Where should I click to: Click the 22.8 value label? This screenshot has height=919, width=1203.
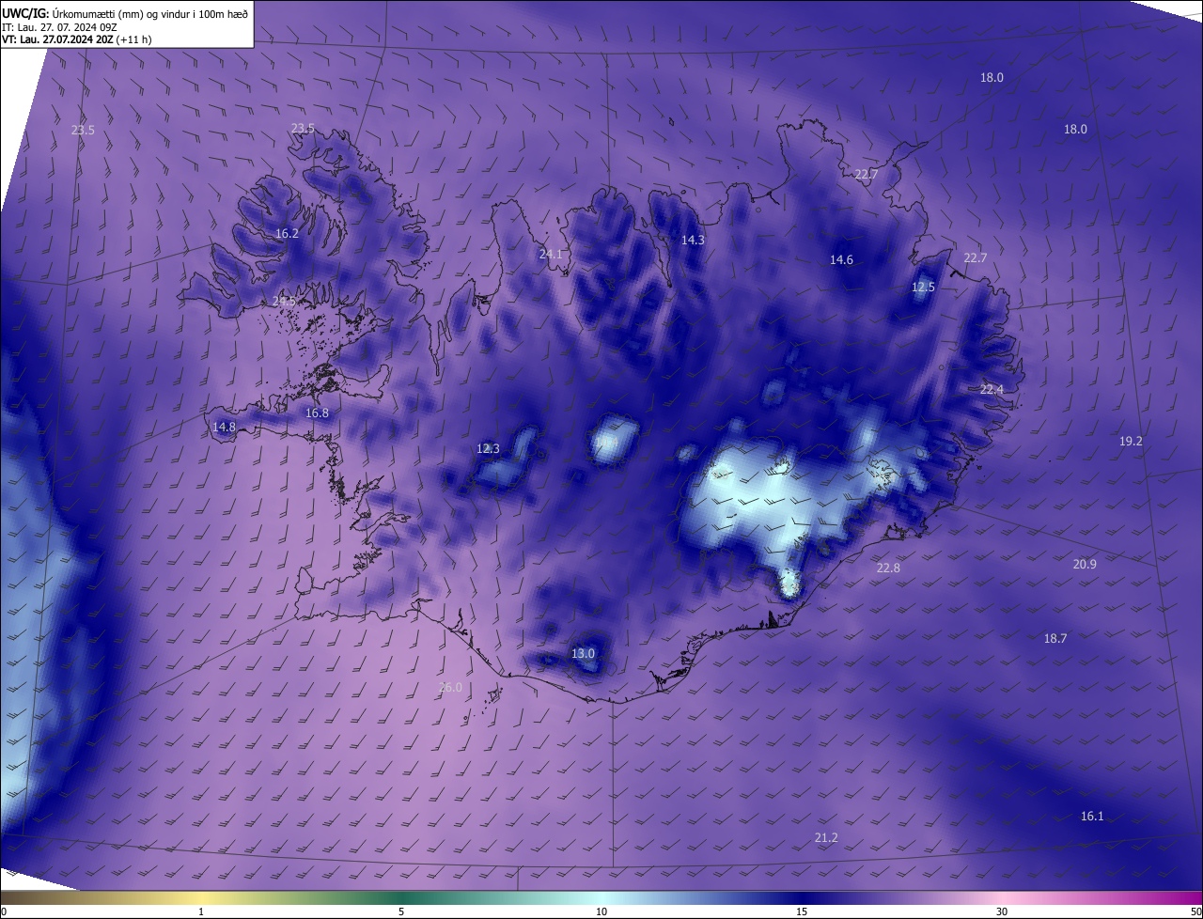[x=888, y=568]
